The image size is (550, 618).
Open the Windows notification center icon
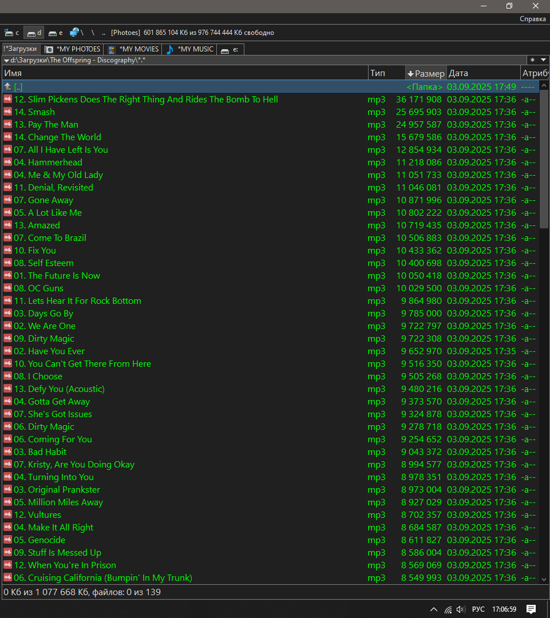click(531, 609)
